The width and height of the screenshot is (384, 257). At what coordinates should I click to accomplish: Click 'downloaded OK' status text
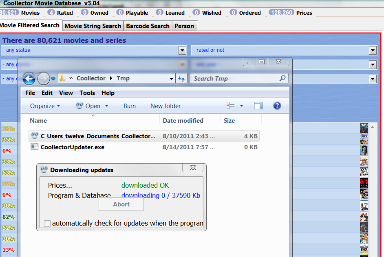[x=145, y=186]
